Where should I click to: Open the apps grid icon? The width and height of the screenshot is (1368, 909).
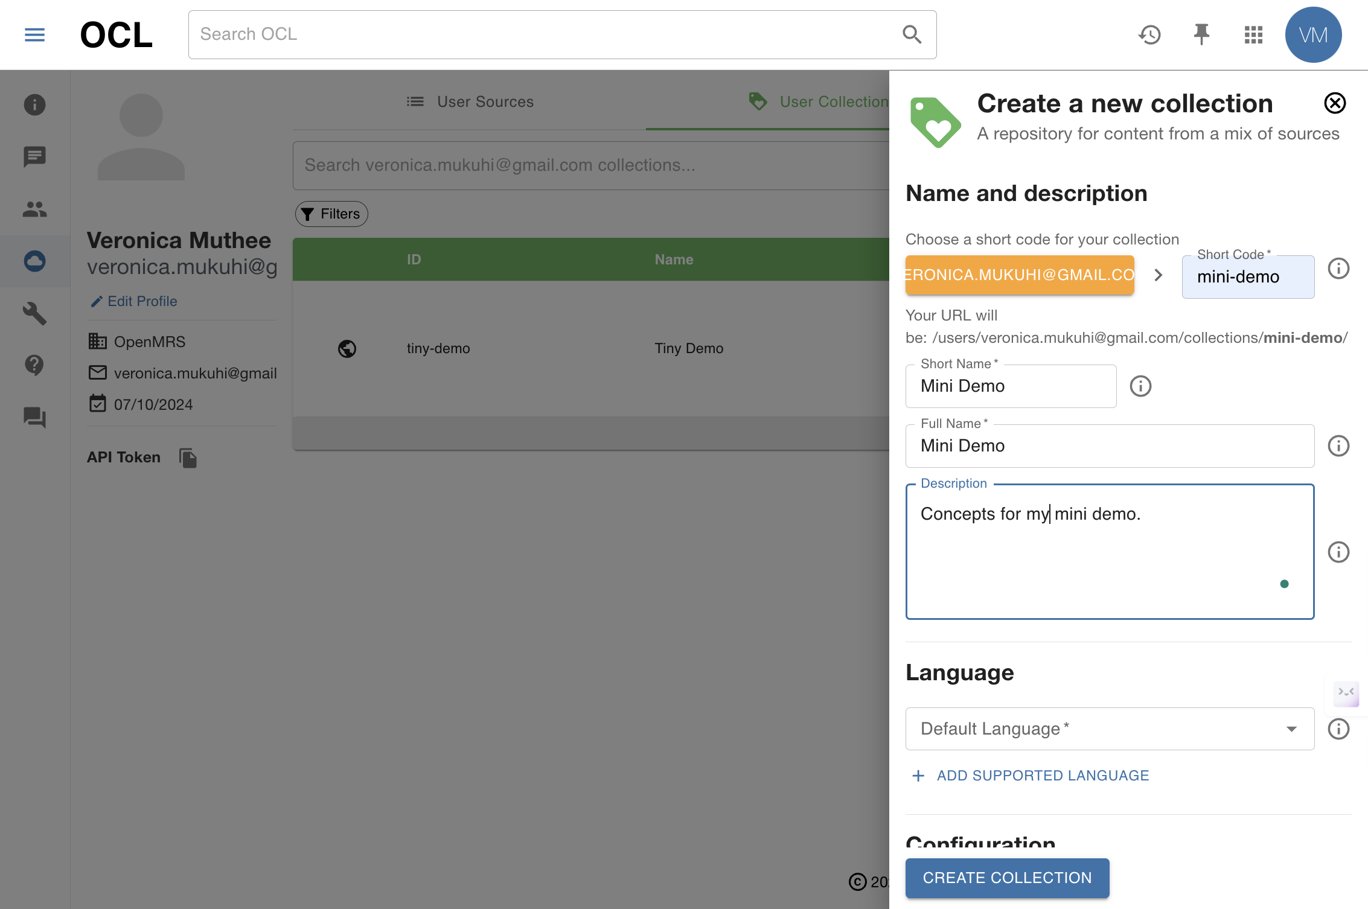[x=1253, y=35]
